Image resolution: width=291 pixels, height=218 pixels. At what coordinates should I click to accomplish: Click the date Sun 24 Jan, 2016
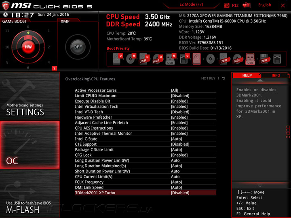coord(53,15)
